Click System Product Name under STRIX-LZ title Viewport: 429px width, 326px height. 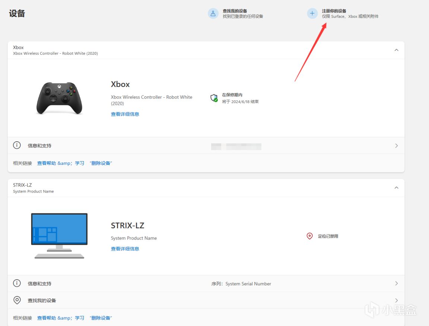(134, 238)
